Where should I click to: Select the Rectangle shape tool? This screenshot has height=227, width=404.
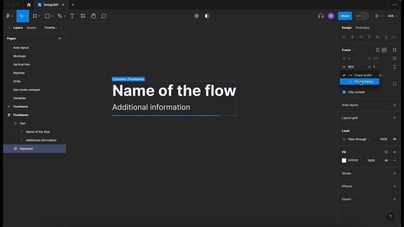[47, 16]
